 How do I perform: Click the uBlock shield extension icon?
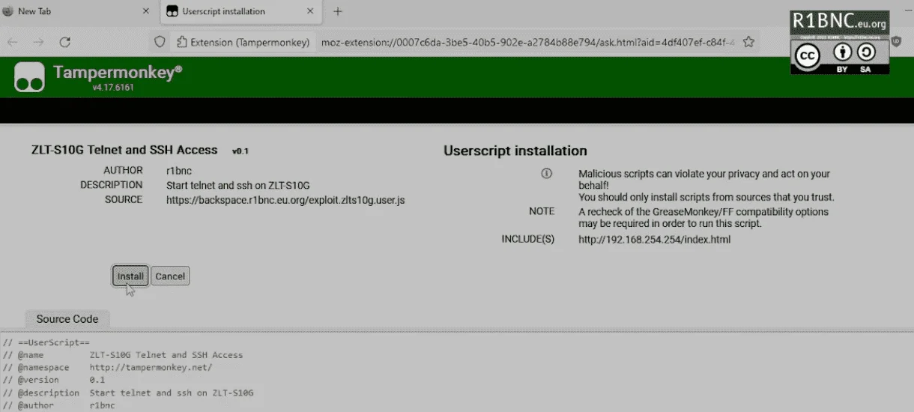pyautogui.click(x=897, y=42)
